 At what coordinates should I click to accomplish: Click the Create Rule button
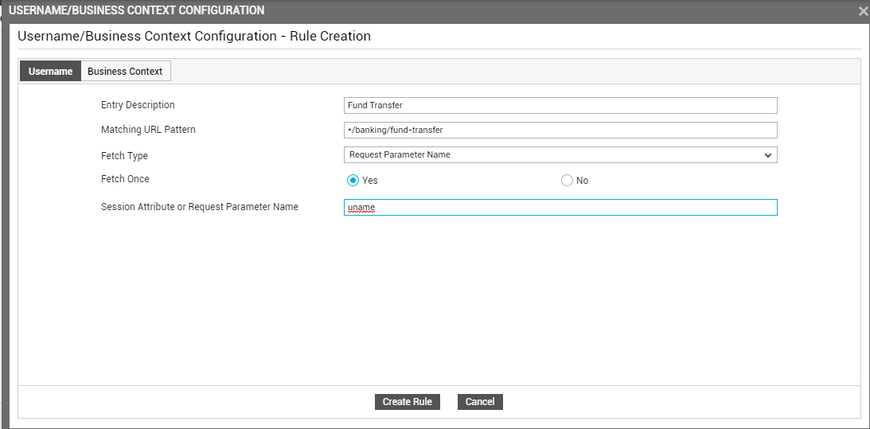click(x=408, y=402)
